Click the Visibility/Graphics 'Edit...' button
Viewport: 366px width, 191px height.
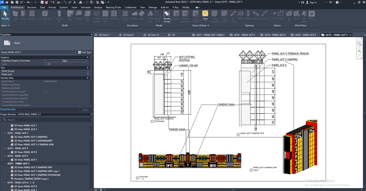pos(65,61)
